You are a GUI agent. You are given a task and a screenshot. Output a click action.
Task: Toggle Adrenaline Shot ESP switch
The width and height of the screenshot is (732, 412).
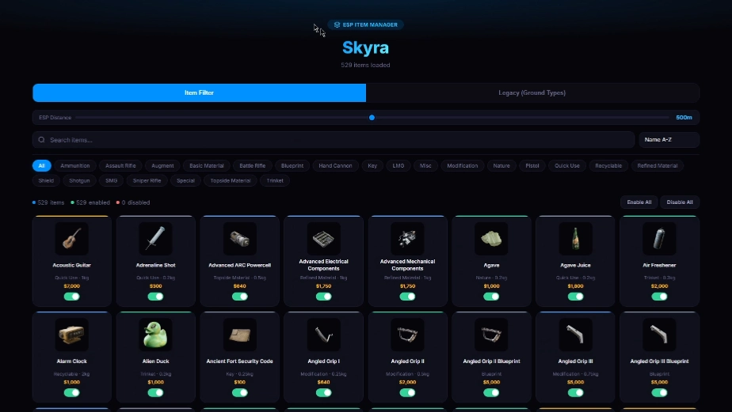coord(155,297)
